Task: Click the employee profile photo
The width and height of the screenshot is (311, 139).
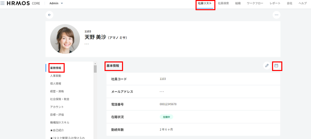Action: pyautogui.click(x=65, y=39)
